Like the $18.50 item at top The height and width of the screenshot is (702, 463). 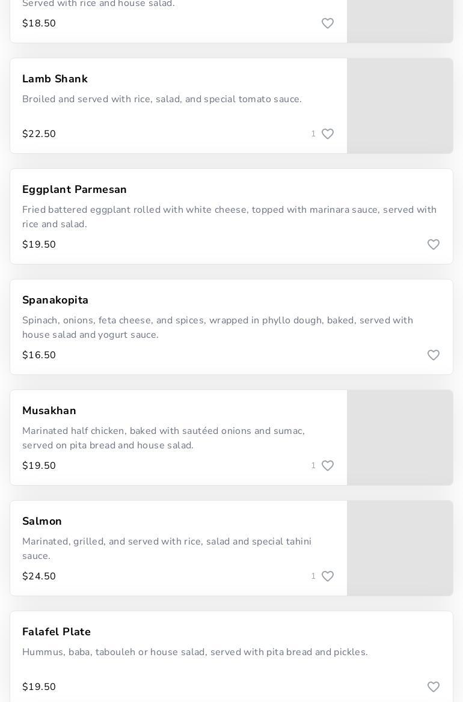coord(328,23)
